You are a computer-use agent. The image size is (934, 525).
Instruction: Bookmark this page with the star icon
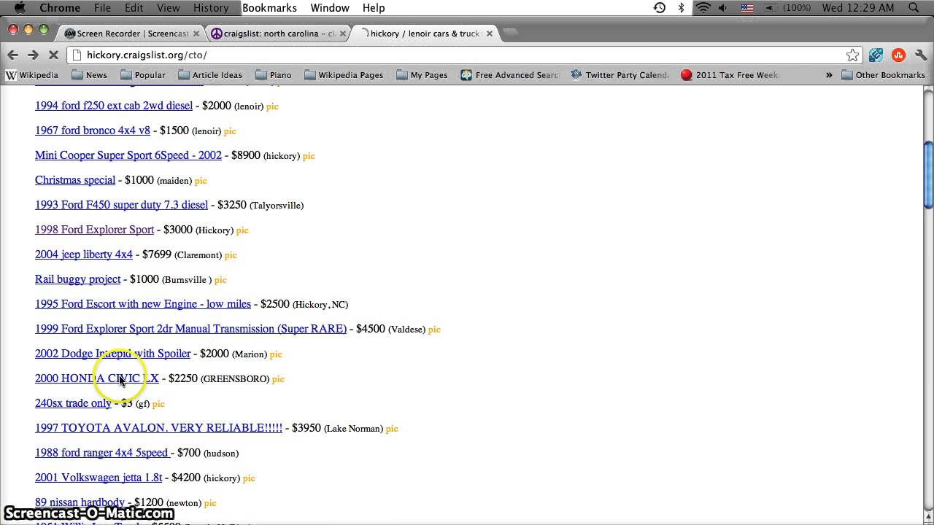(x=852, y=55)
